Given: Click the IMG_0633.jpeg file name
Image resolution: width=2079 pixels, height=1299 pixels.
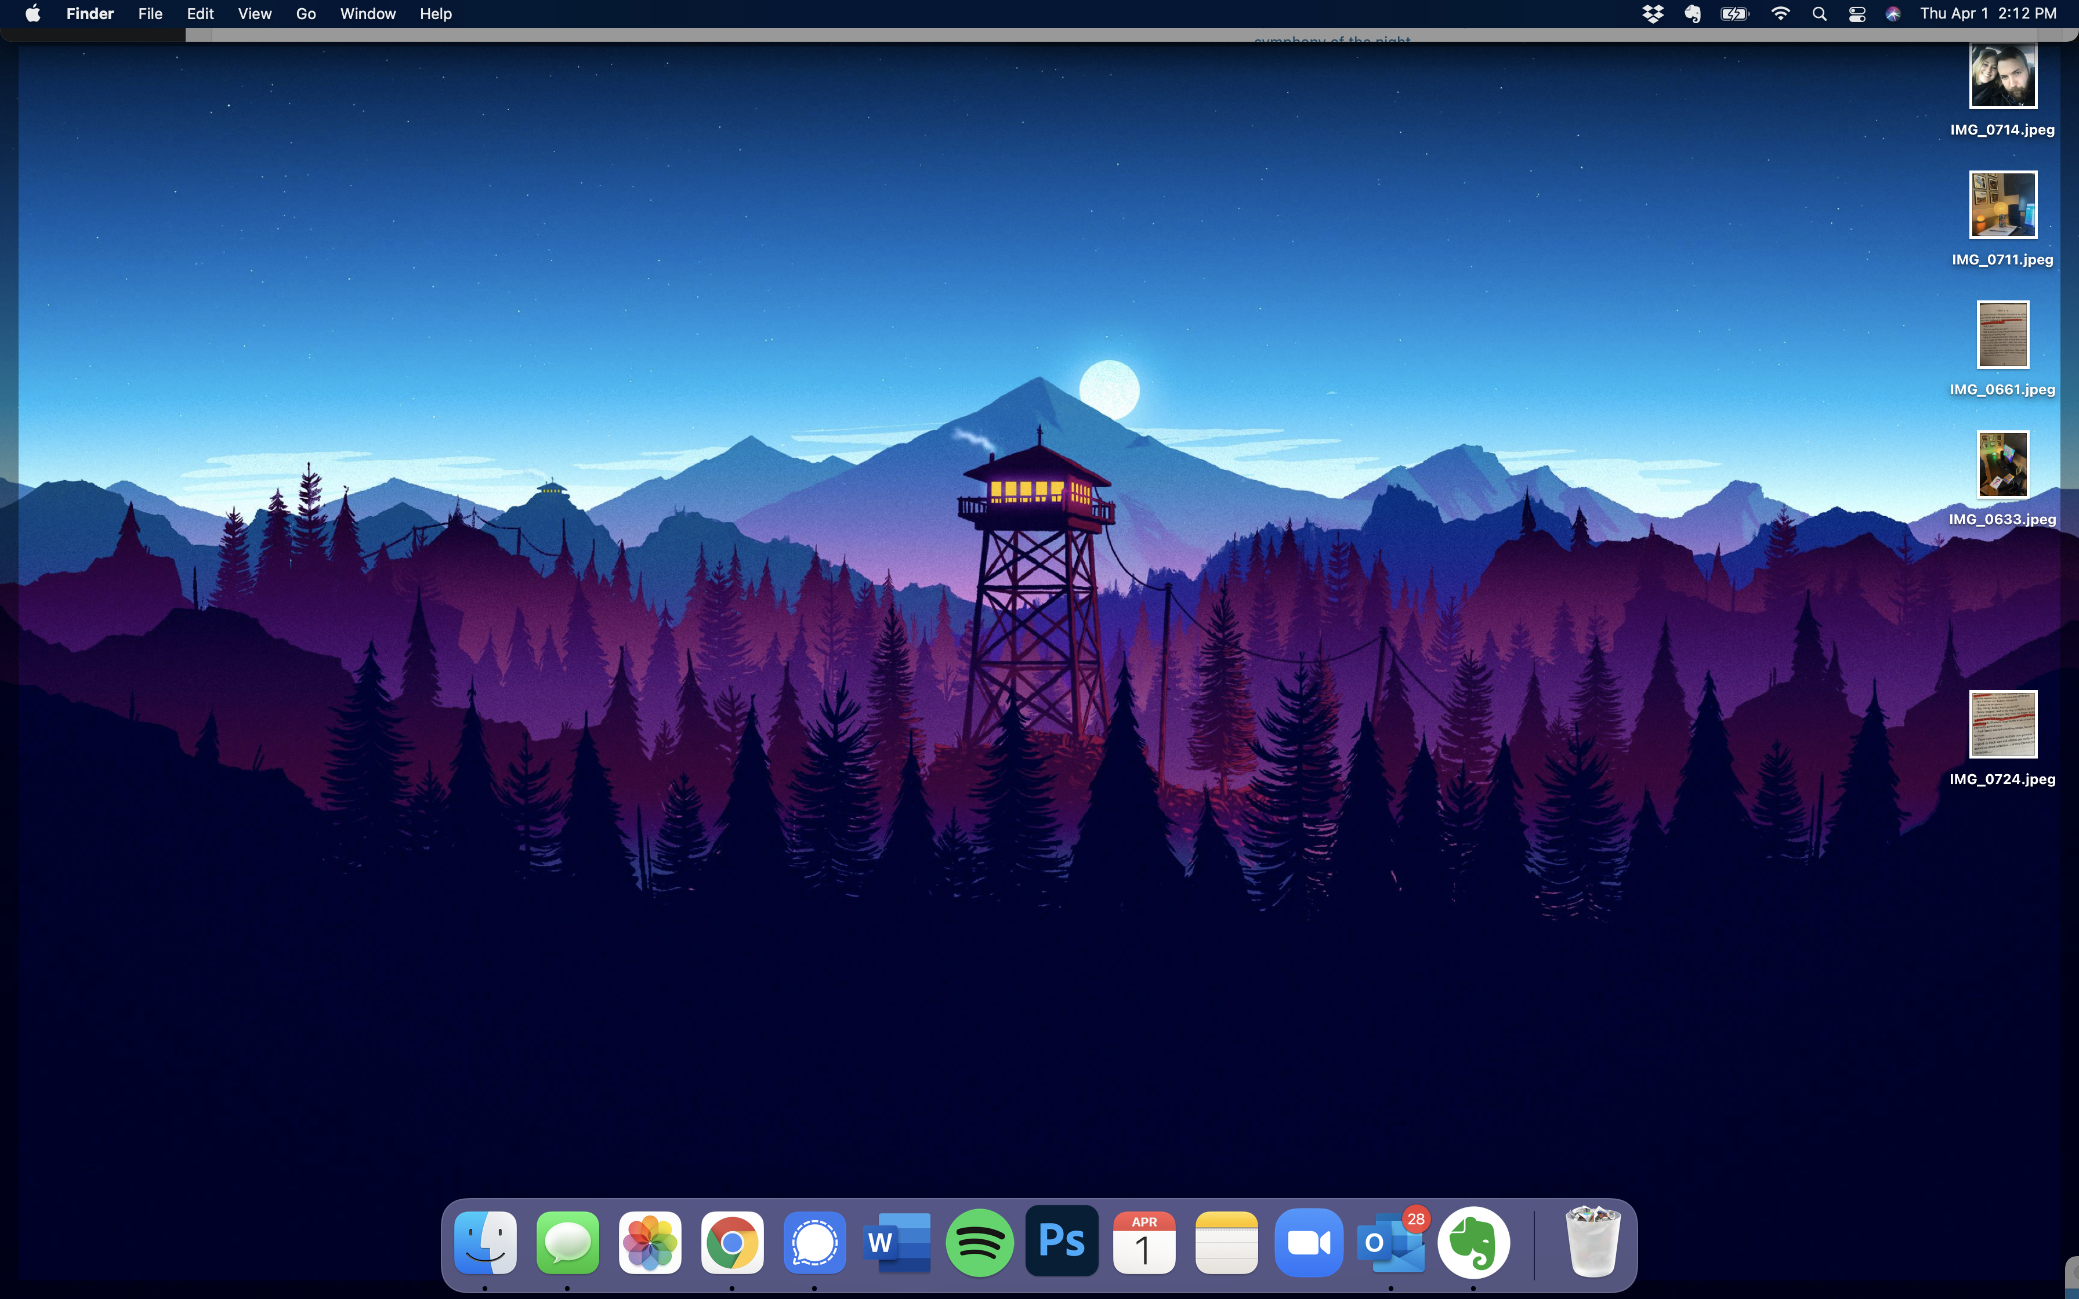Looking at the screenshot, I should pos(2002,519).
